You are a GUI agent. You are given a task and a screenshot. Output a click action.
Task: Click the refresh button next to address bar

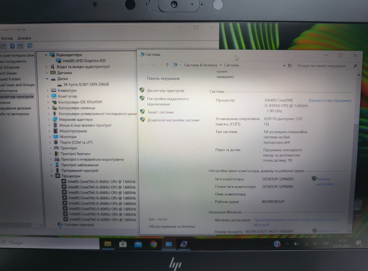pos(290,65)
